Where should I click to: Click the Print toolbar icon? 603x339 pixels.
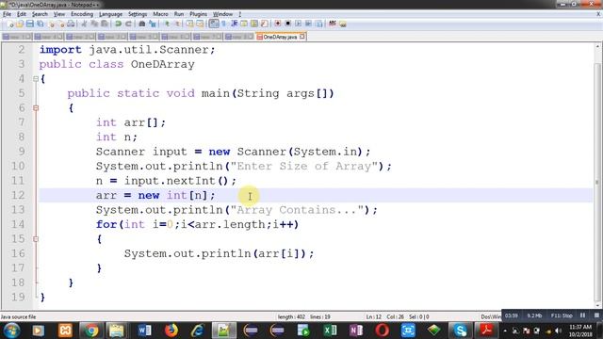pyautogui.click(x=72, y=24)
